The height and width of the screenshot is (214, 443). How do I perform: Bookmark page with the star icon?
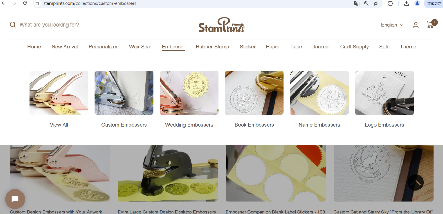tap(376, 3)
